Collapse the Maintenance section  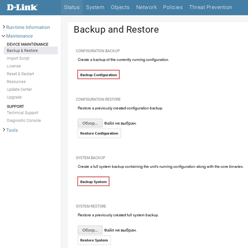19,36
